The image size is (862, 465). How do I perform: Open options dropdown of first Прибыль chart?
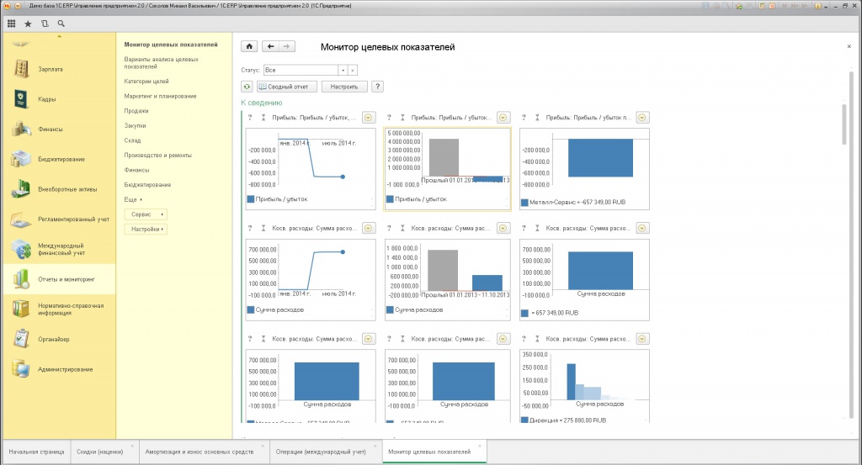pyautogui.click(x=369, y=118)
